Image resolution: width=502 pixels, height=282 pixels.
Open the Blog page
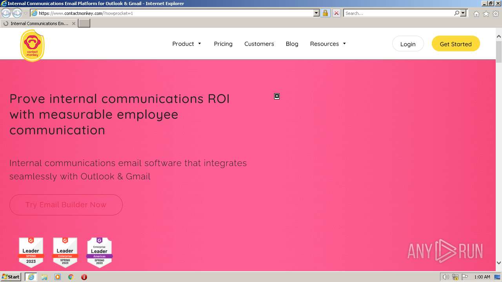click(292, 44)
